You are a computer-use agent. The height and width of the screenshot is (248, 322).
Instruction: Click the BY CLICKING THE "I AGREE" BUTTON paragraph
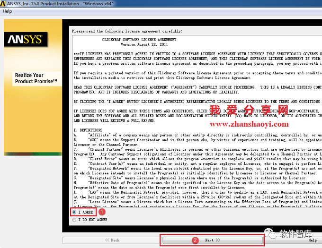click(197, 102)
